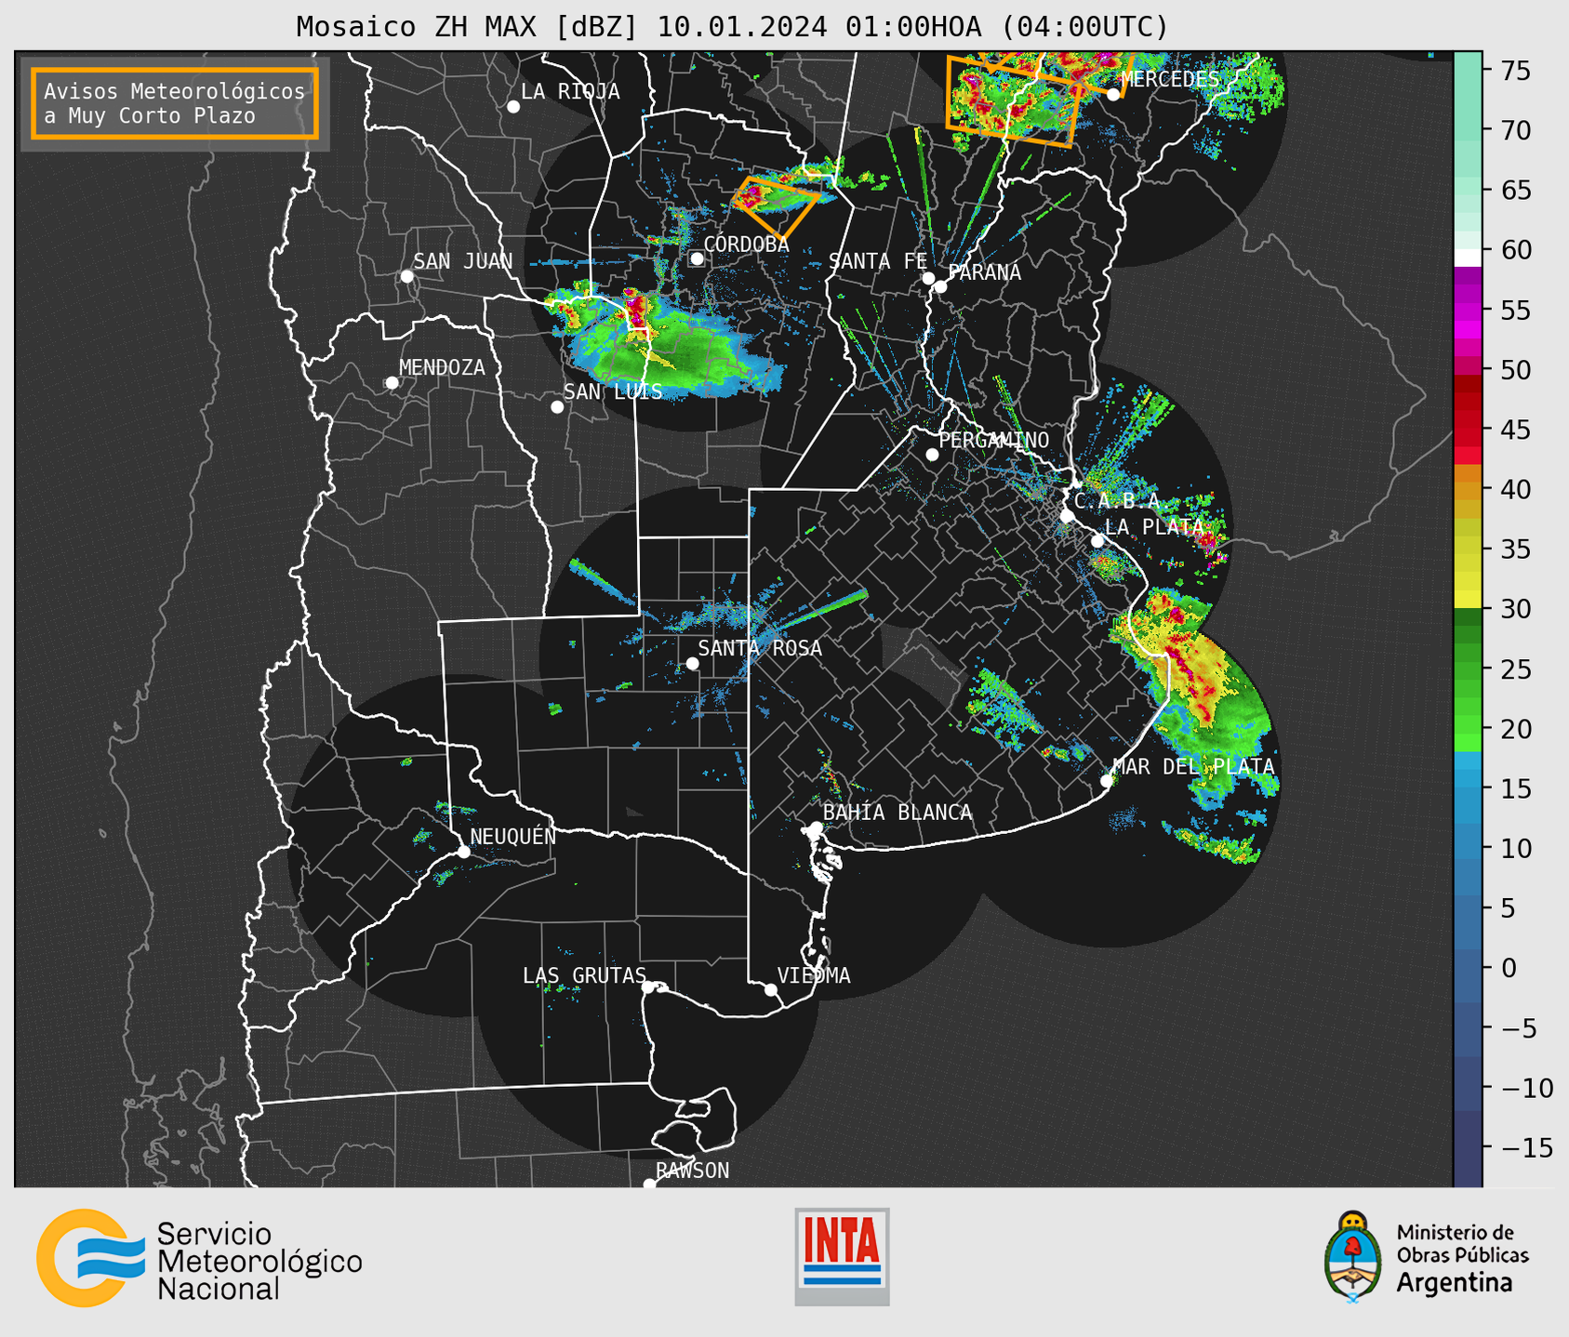Viewport: 1569px width, 1337px height.
Task: Click the white dot marking Neuquén
Action: coord(463,852)
